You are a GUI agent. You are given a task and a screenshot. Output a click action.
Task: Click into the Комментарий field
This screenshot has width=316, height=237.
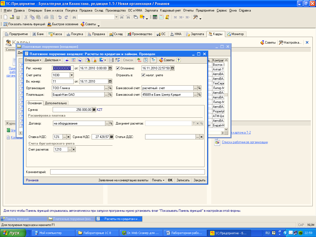127,172
